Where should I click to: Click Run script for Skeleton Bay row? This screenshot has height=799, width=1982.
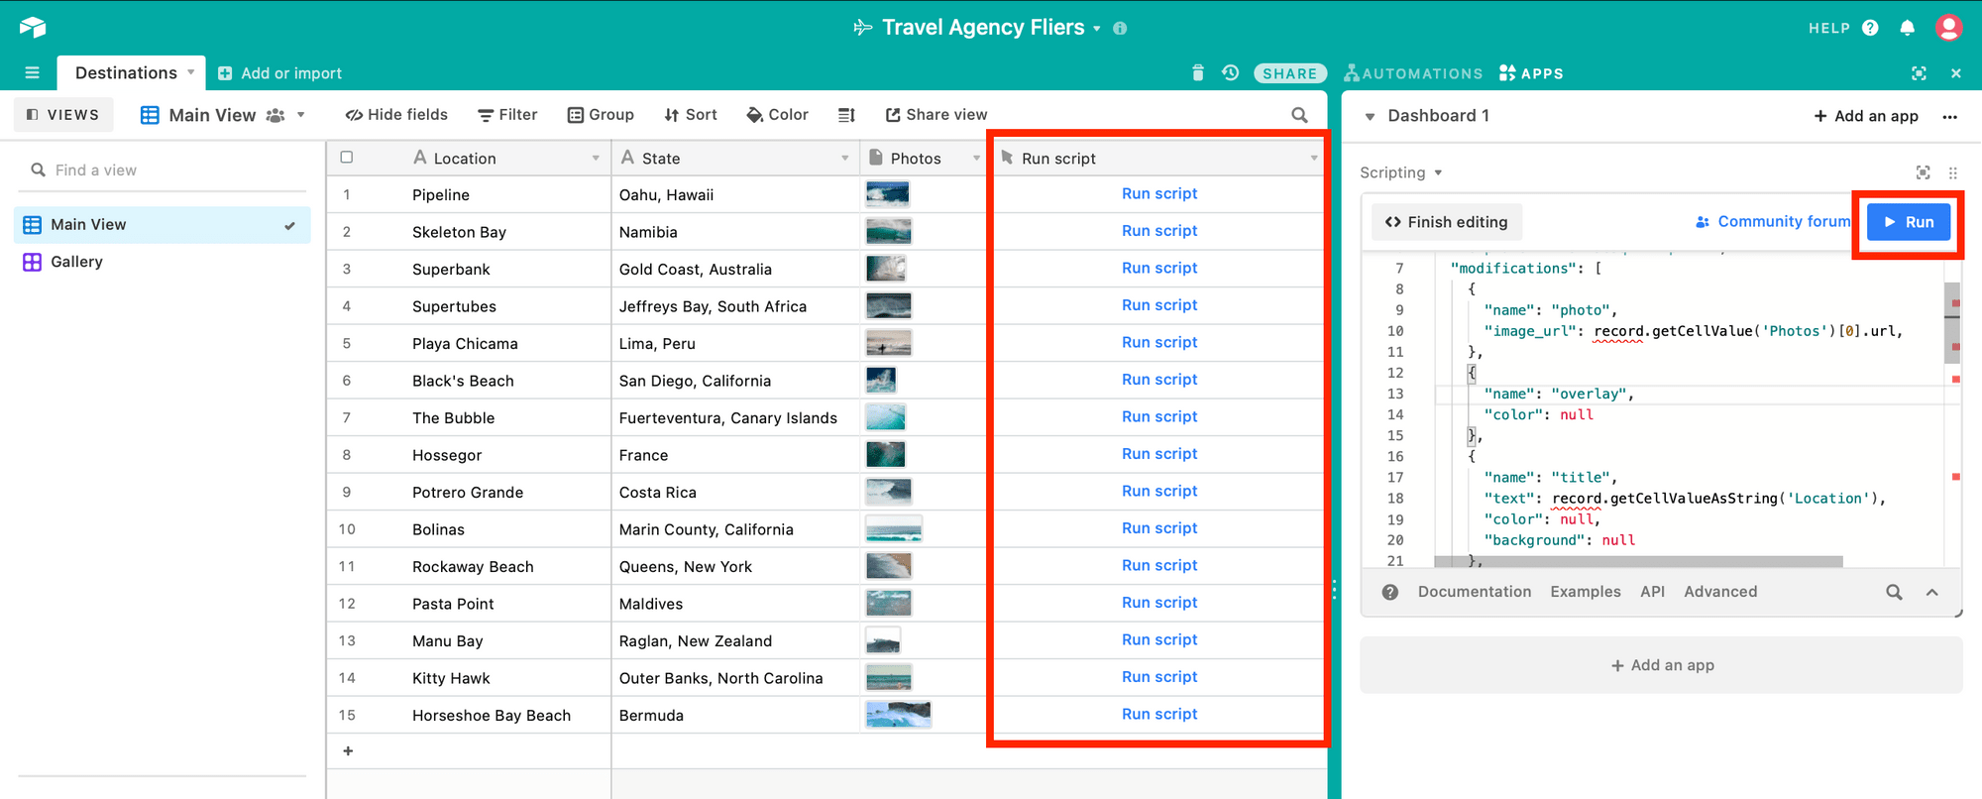pos(1158,231)
